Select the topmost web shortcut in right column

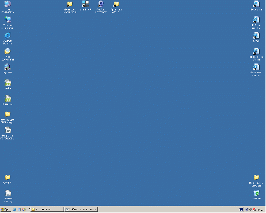pyautogui.click(x=256, y=6)
